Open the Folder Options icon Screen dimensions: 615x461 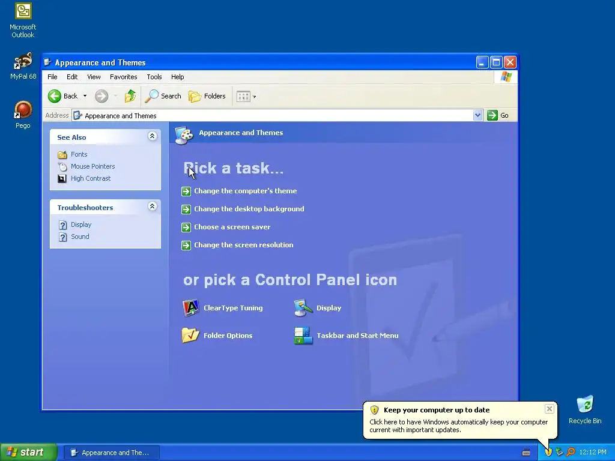(190, 336)
